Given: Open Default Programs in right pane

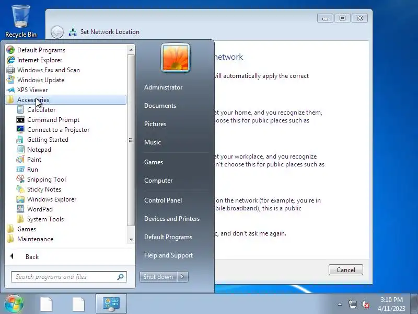Looking at the screenshot, I should 168,237.
